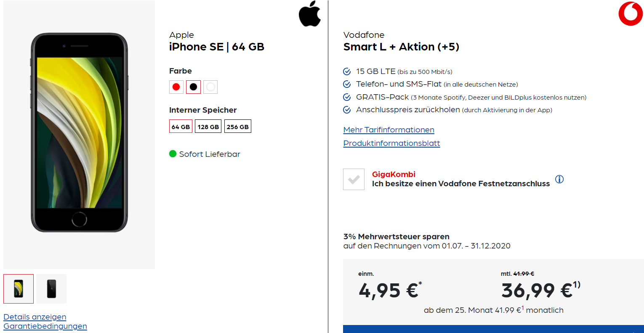The image size is (644, 333).
Task: Select 256 GB internal storage
Action: (238, 127)
